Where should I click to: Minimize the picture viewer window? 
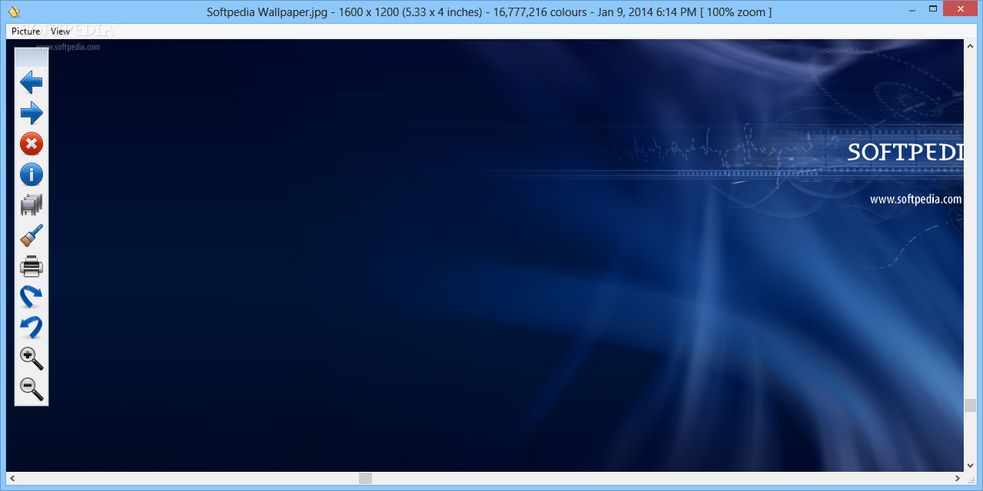[911, 9]
